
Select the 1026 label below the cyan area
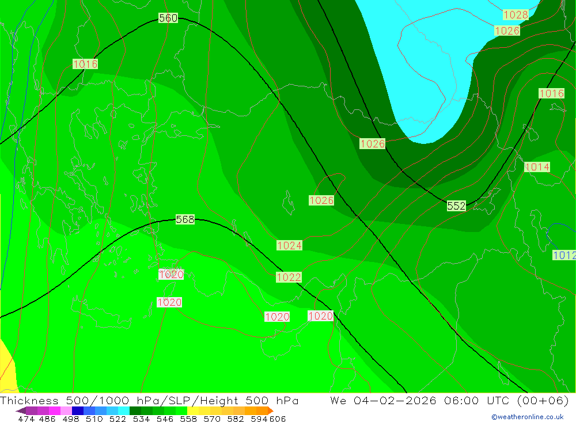[x=373, y=143]
